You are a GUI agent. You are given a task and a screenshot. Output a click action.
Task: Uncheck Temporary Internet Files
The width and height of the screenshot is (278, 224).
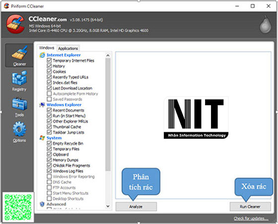(49, 60)
